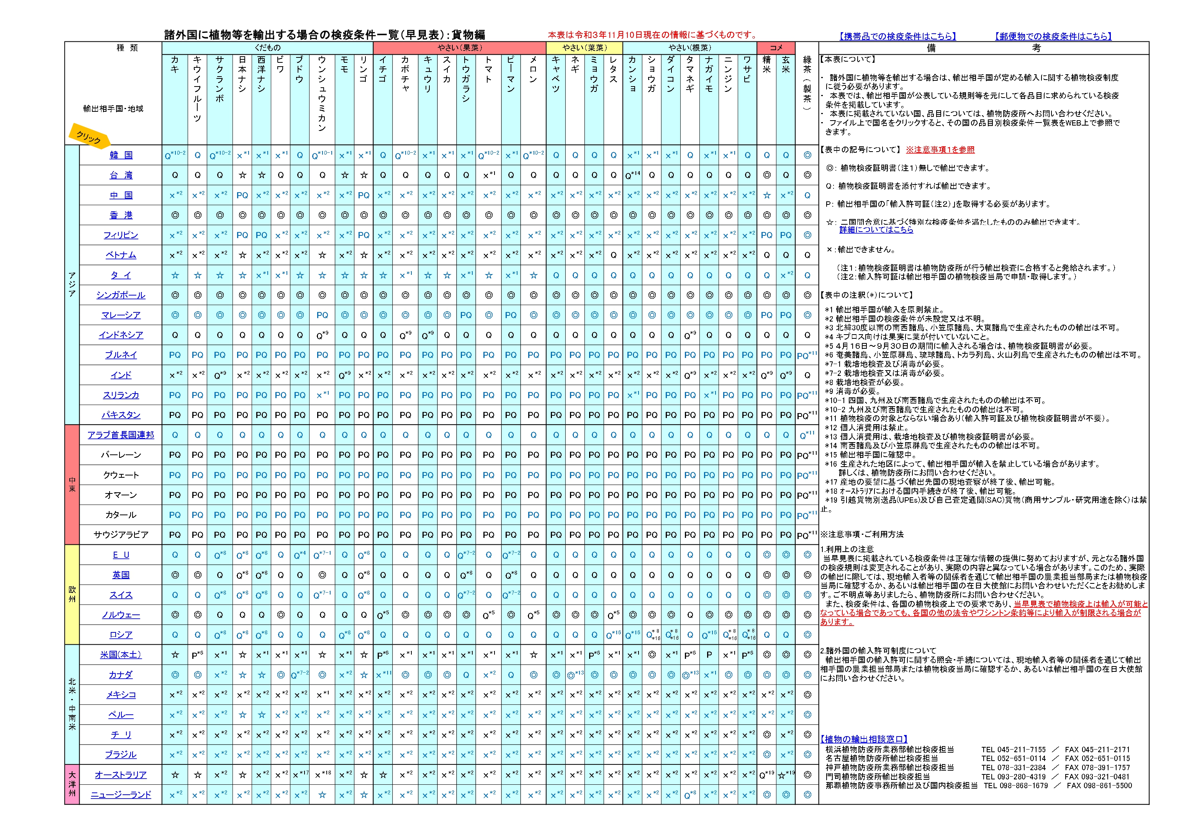Open the 詳細についてはこちら link

876,230
